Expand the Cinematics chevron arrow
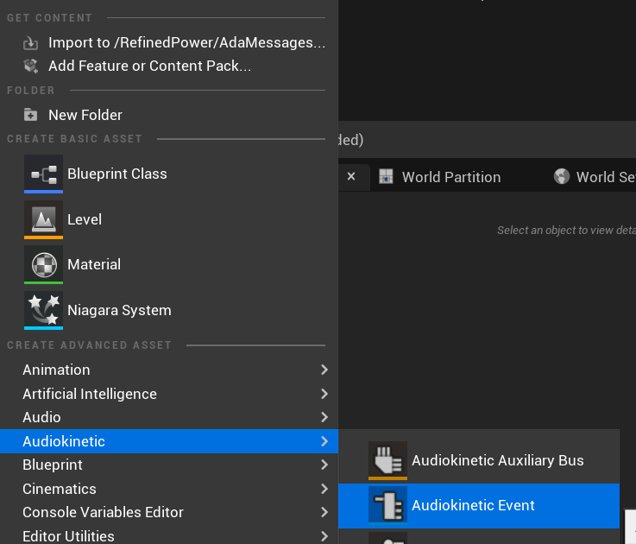The width and height of the screenshot is (636, 544). click(324, 489)
